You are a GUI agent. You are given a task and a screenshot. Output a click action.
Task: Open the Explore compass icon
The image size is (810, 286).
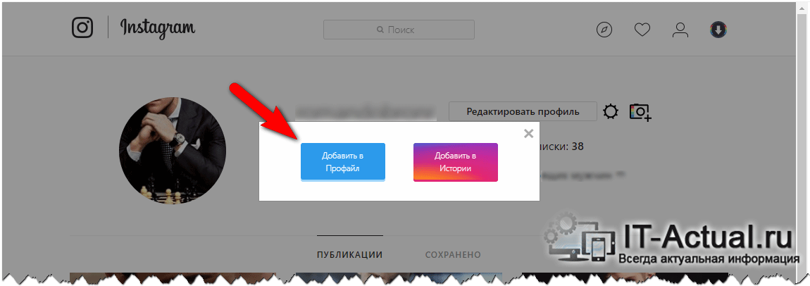(x=604, y=30)
